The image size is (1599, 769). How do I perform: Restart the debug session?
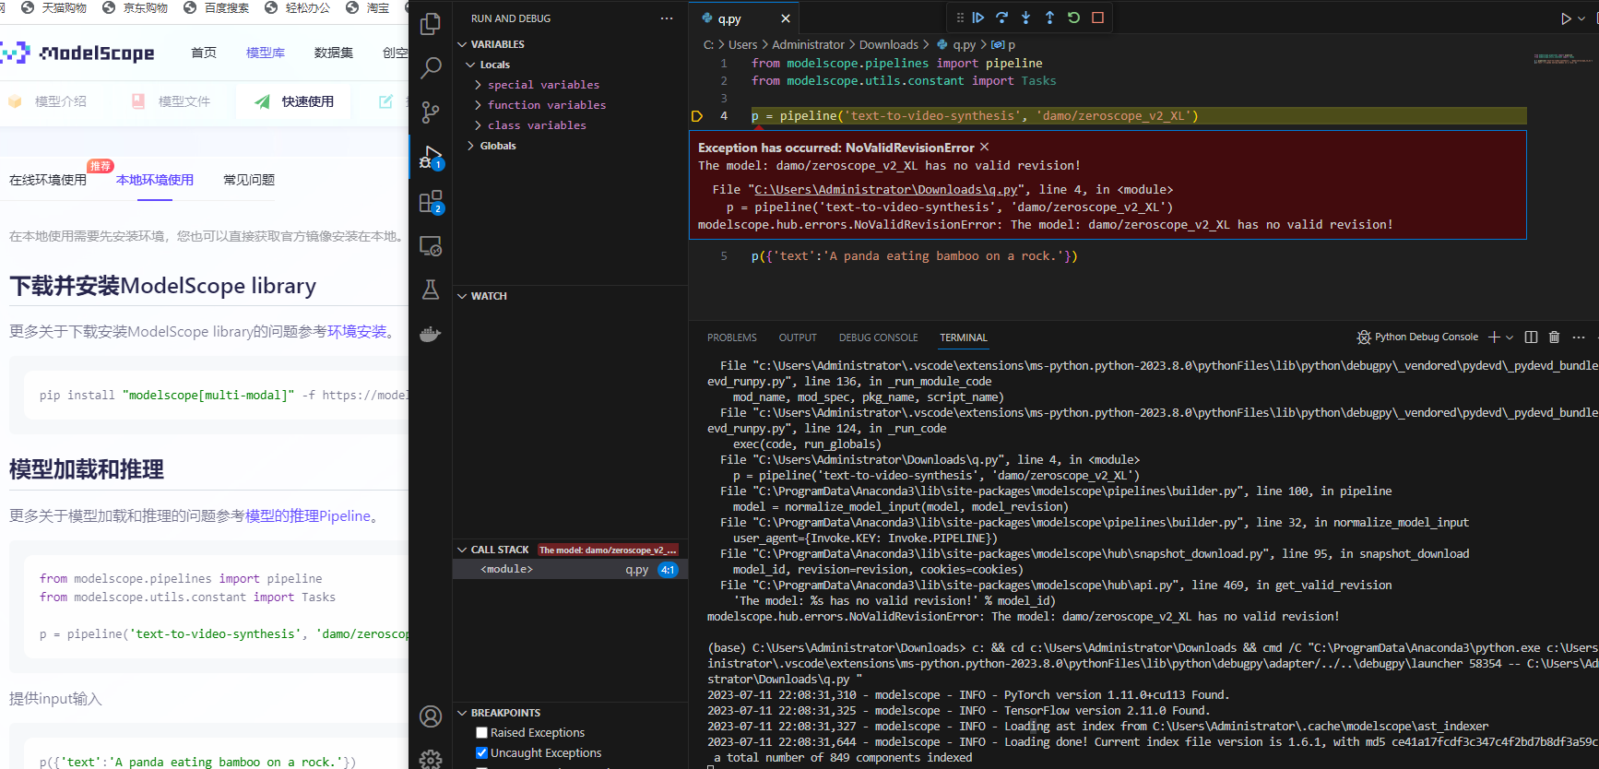1073,18
